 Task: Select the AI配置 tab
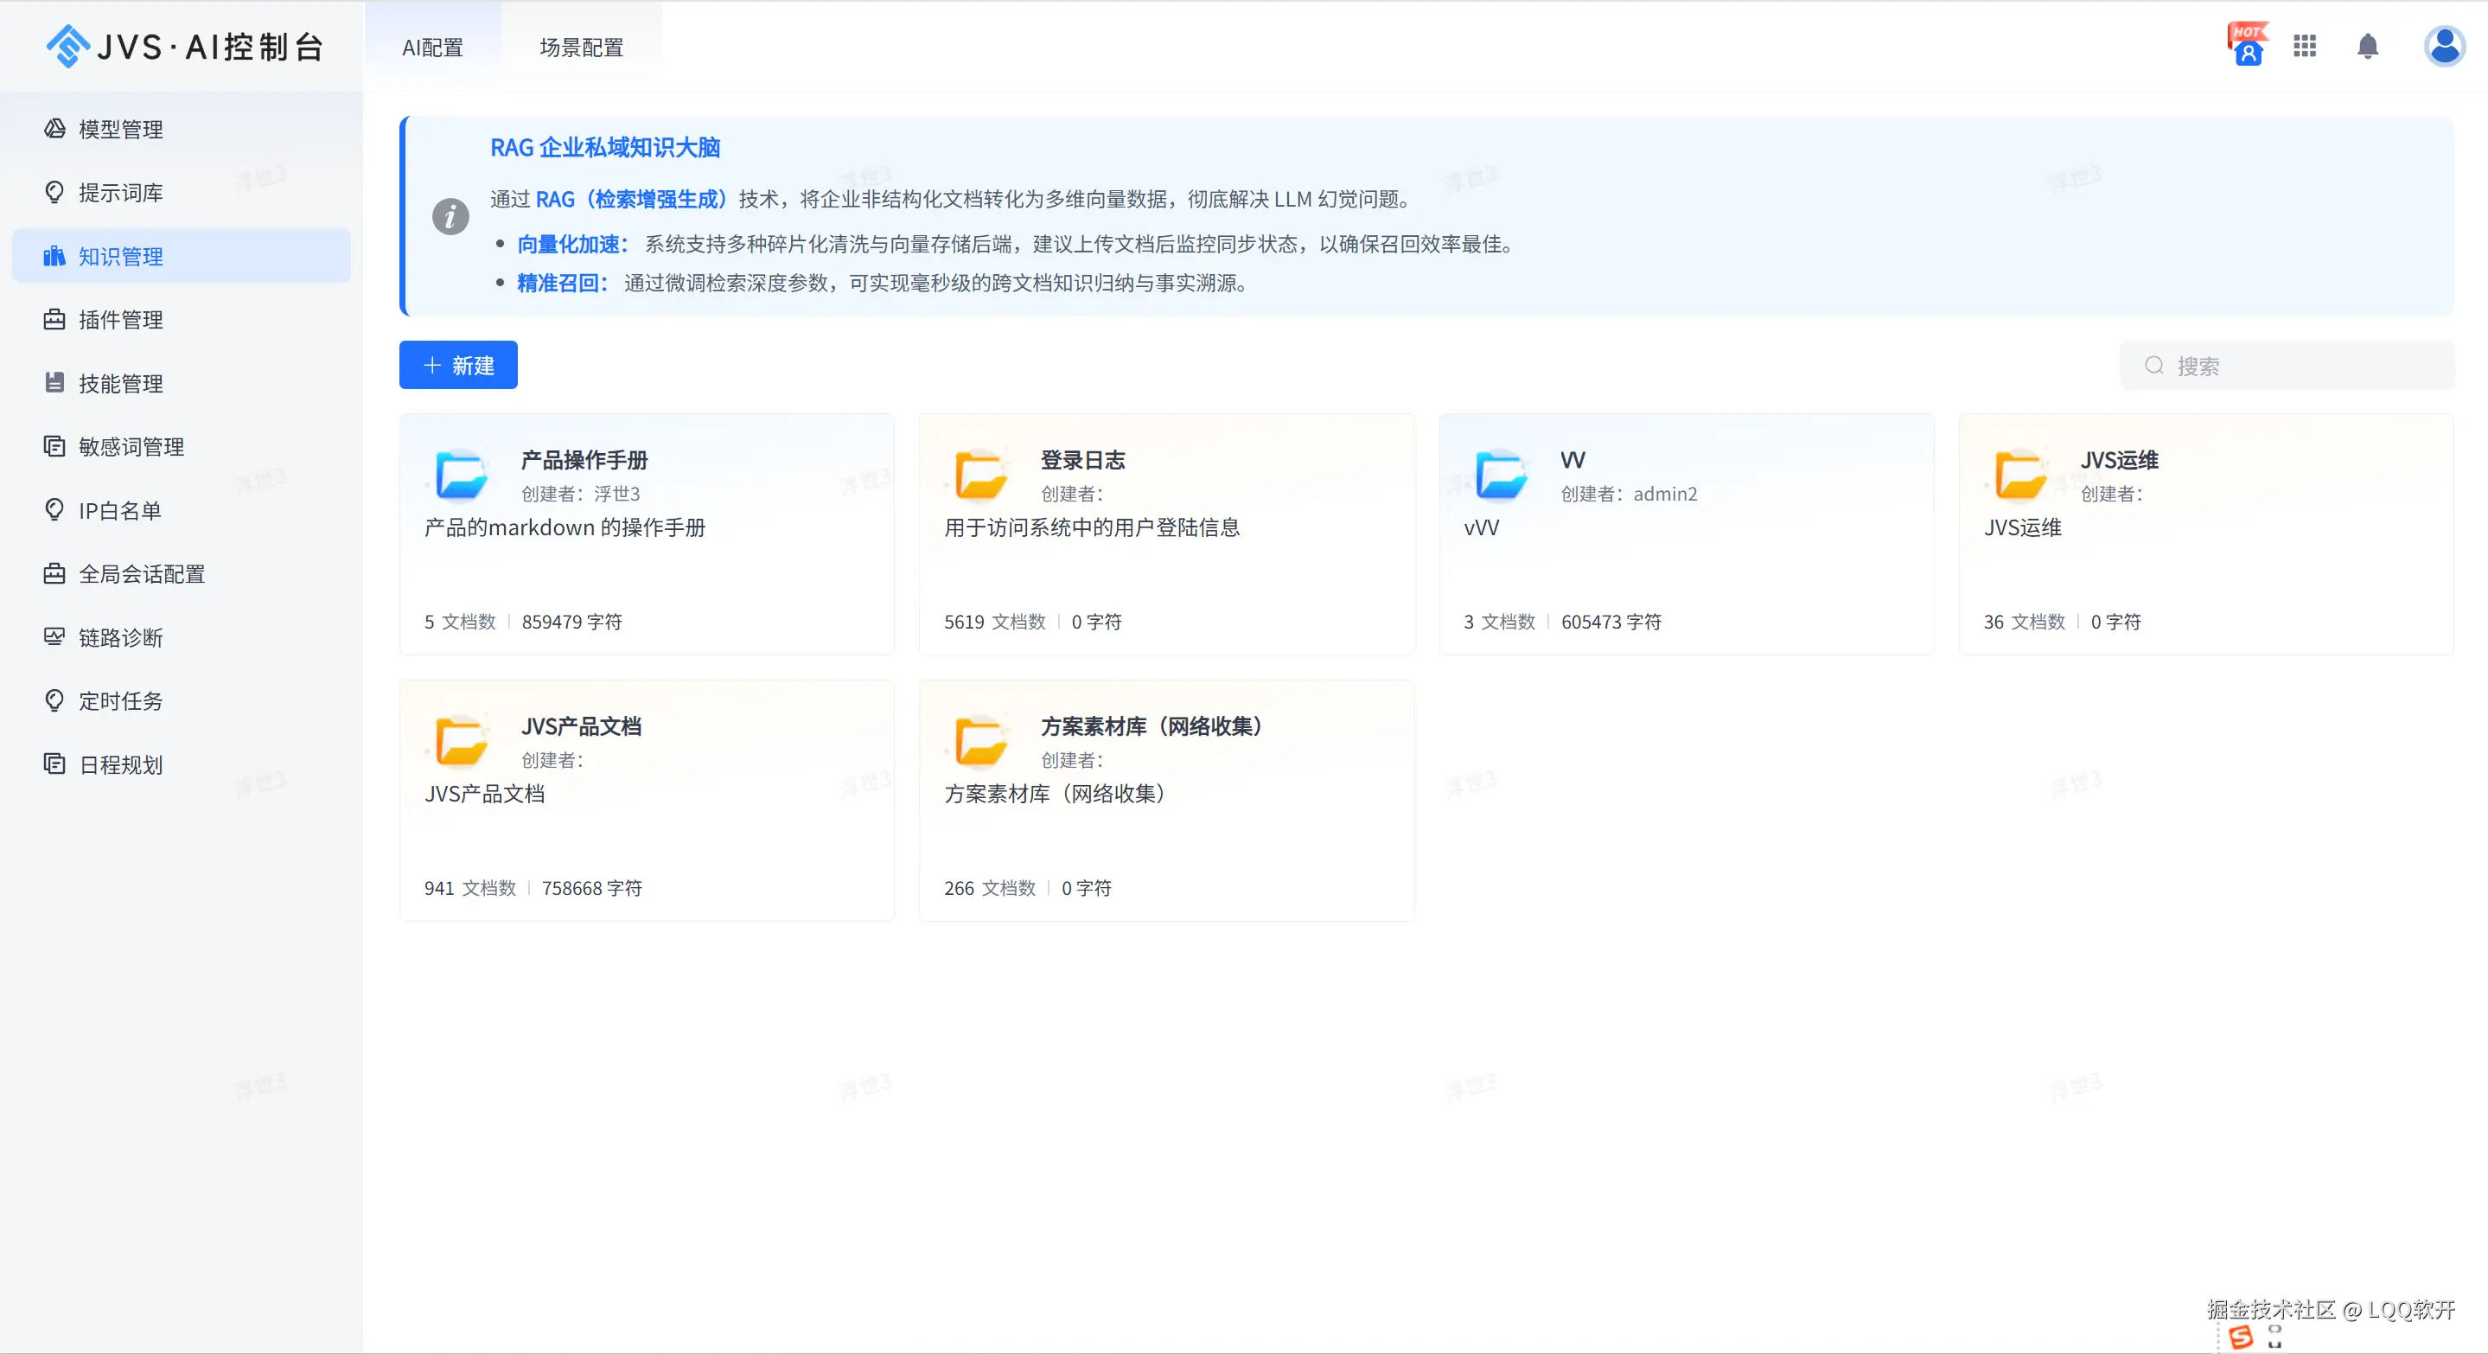pos(433,48)
